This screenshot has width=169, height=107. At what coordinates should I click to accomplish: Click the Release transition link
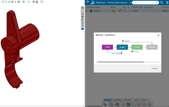127,41
